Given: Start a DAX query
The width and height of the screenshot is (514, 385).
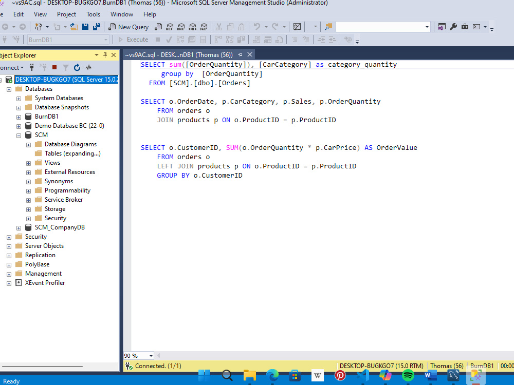Looking at the screenshot, I should point(204,27).
